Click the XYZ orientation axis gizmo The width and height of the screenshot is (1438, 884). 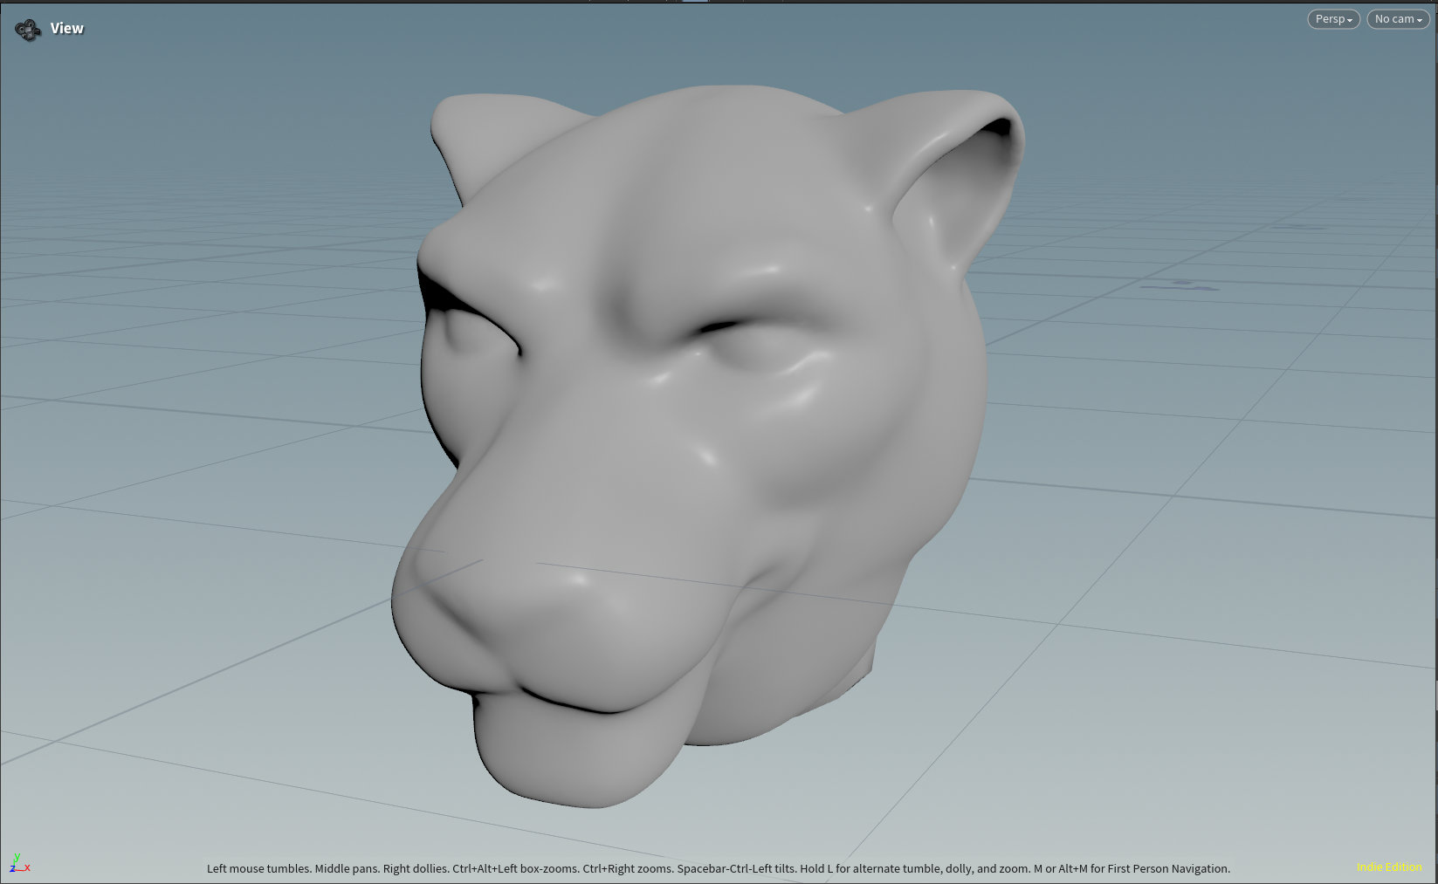click(x=18, y=863)
